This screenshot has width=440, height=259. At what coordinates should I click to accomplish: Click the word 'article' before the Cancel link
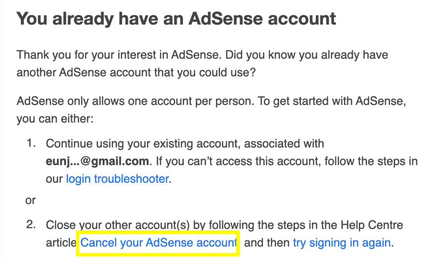tap(61, 243)
